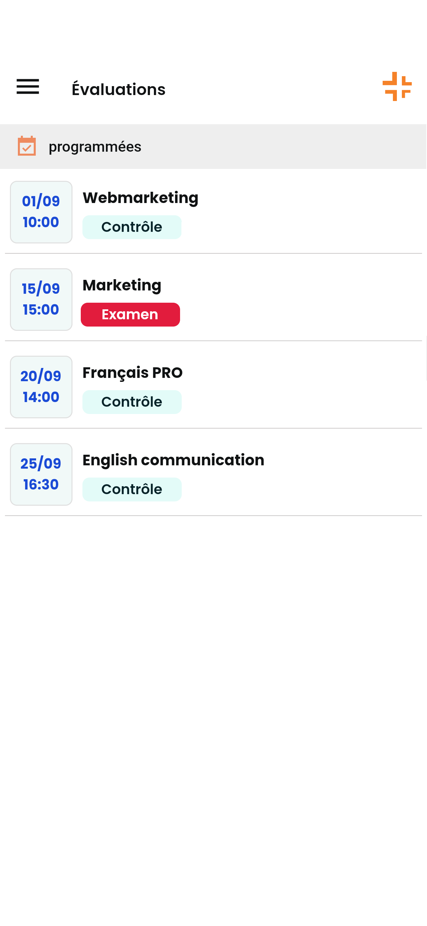The height and width of the screenshot is (926, 427).
Task: Select the programmées section header label
Action: point(95,147)
